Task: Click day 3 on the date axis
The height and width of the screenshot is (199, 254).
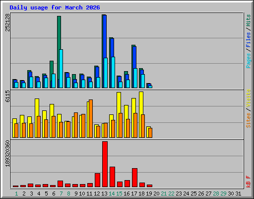Action: tap(31, 194)
